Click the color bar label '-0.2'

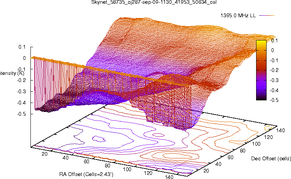point(274,70)
